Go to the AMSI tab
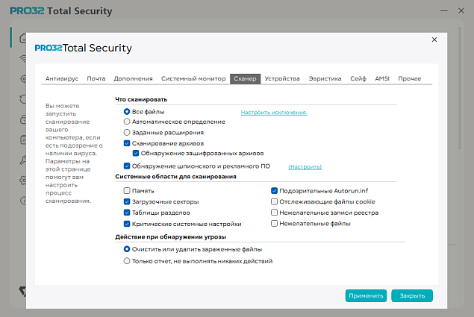This screenshot has height=317, width=474. click(382, 78)
